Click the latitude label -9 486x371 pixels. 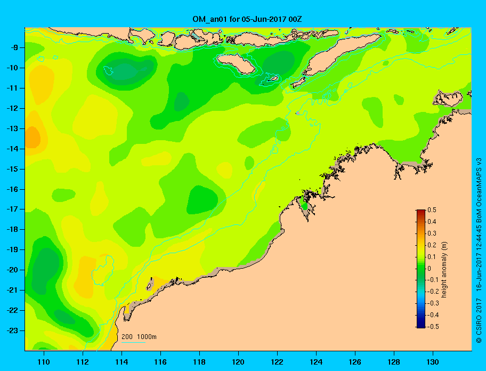13,48
